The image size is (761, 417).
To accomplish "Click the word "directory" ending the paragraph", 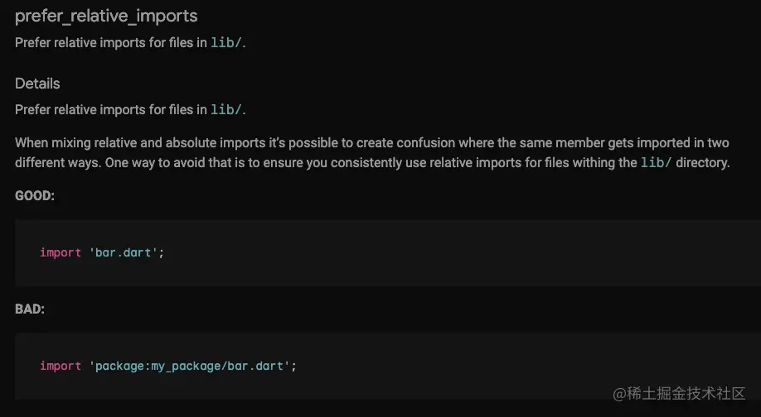I will point(702,163).
